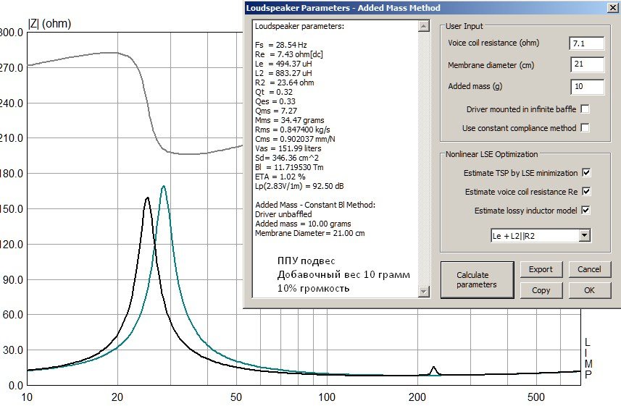Close the Loudspeaker Parameters dialog
Viewport: 621px width, 406px height.
point(612,8)
